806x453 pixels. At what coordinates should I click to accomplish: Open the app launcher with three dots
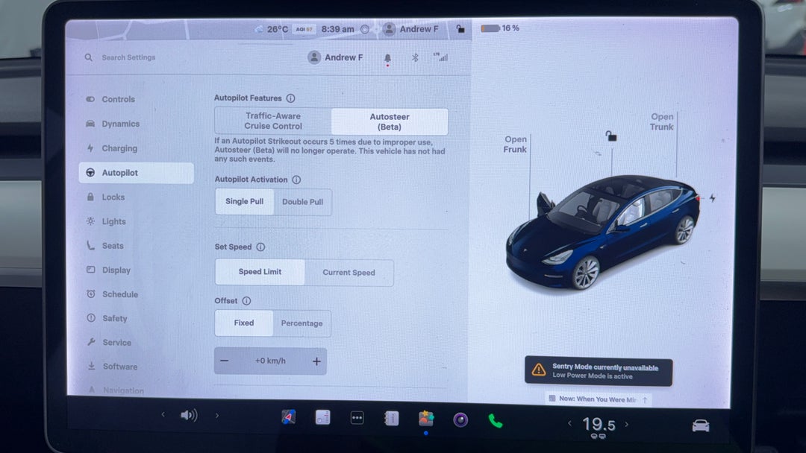(x=357, y=418)
